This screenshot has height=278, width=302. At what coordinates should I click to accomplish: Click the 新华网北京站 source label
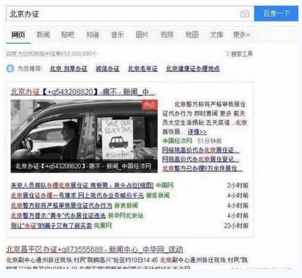click(x=126, y=215)
